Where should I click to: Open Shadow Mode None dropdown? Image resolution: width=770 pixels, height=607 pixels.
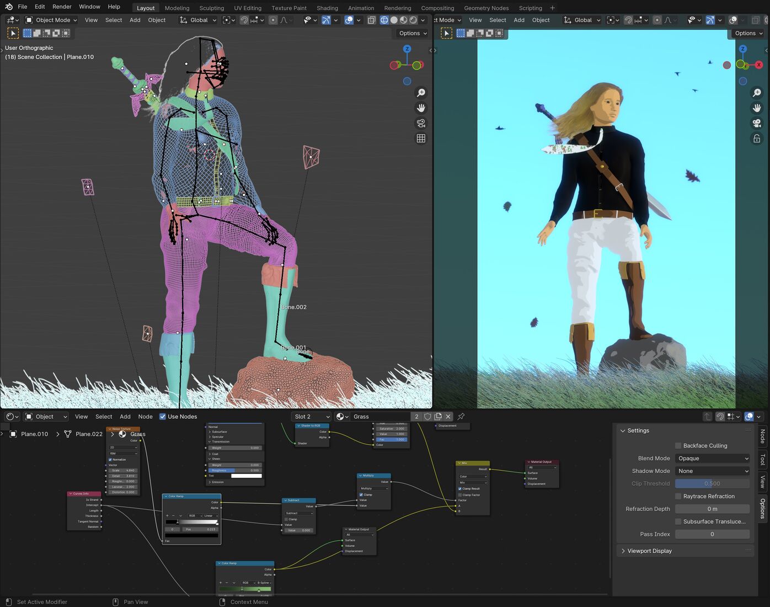(x=712, y=471)
